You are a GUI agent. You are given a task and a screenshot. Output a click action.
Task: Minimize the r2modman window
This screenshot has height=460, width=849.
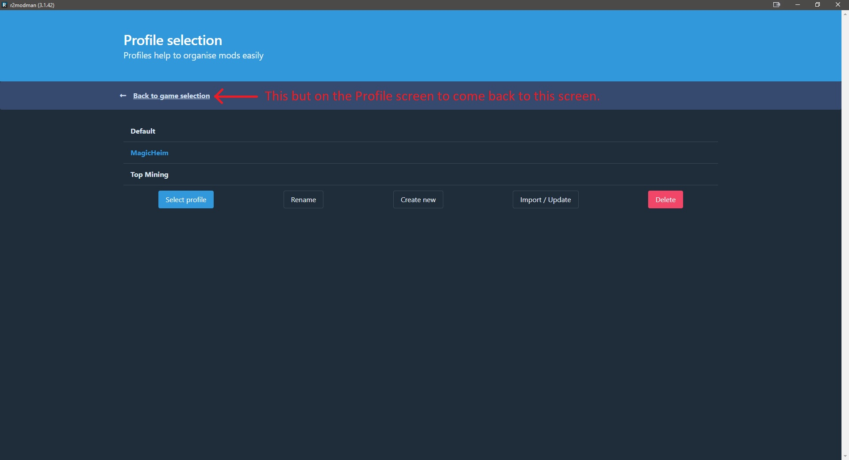(798, 5)
